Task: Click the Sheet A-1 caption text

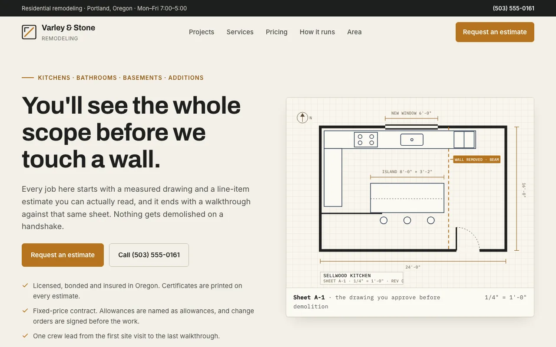Action: [367, 302]
